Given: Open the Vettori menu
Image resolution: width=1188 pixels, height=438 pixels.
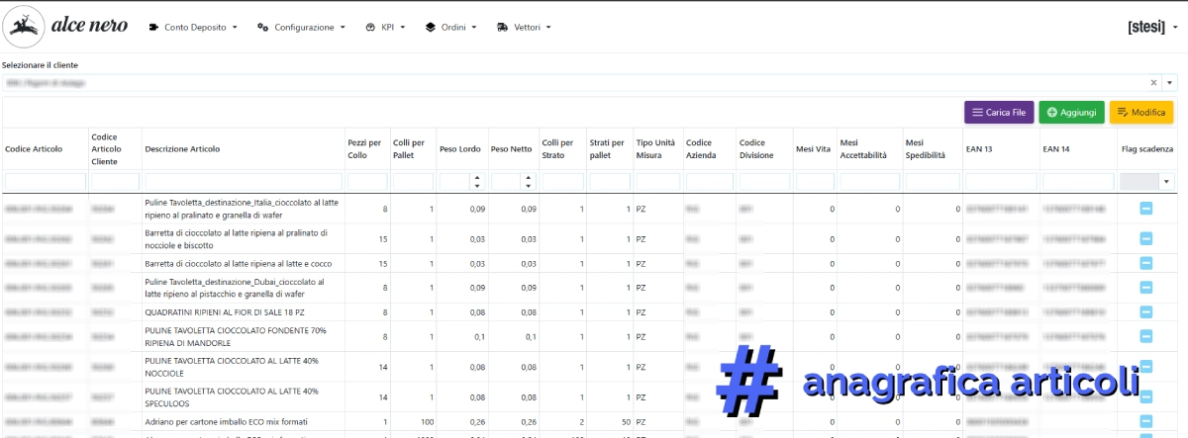Looking at the screenshot, I should pyautogui.click(x=524, y=28).
